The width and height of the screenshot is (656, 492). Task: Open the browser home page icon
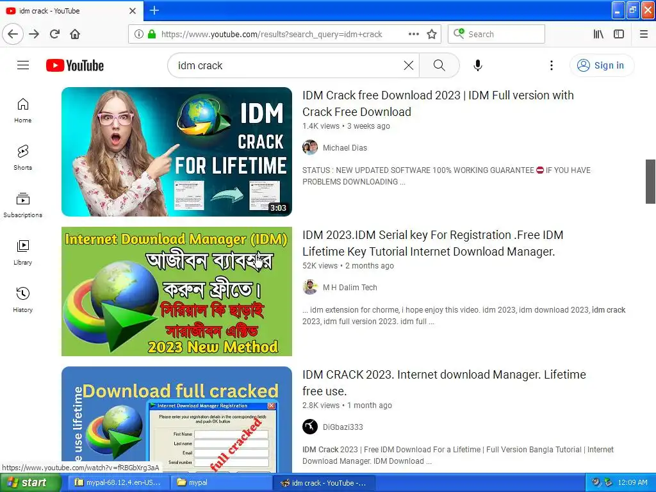[75, 34]
